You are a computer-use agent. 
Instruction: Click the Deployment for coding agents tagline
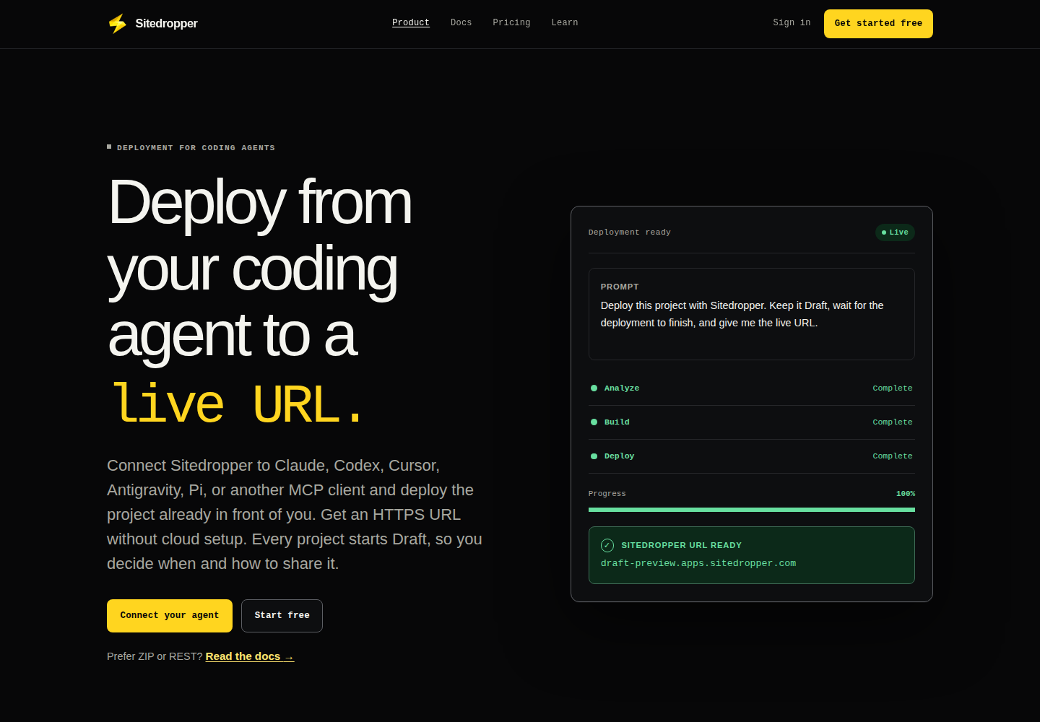coord(196,148)
